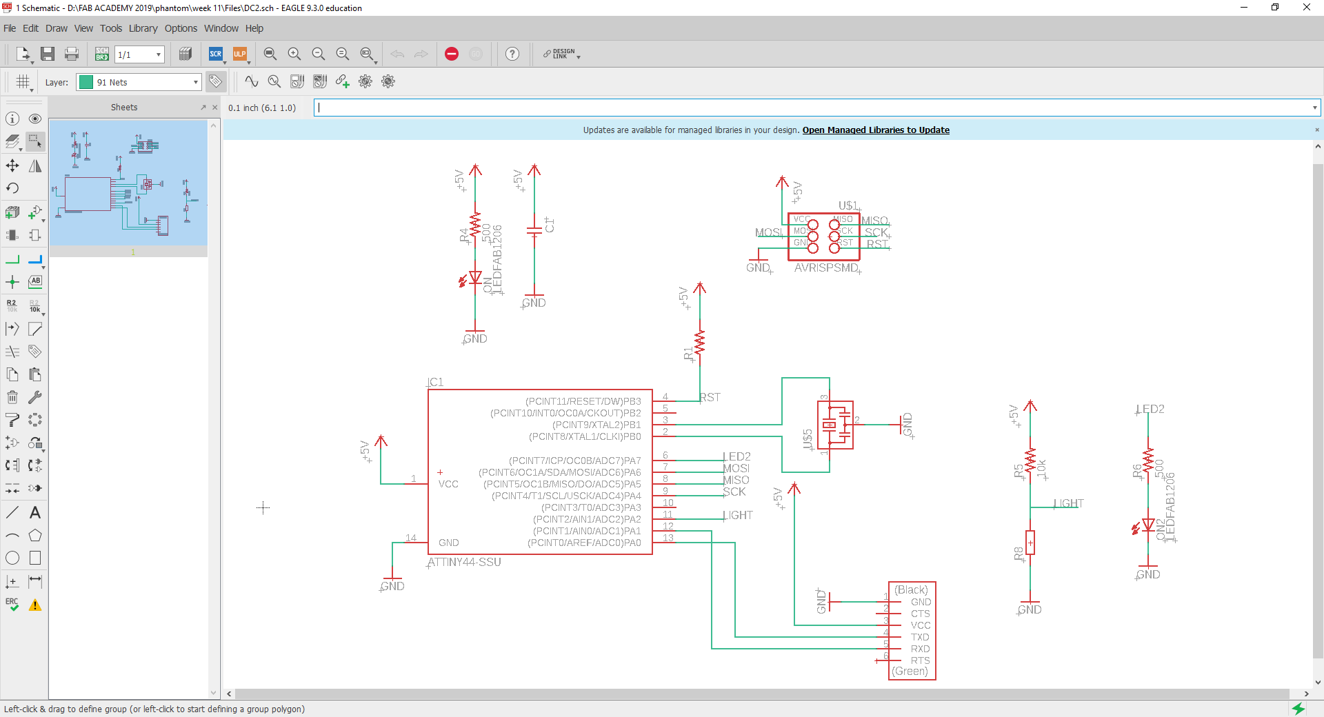Expand the ULP dropdown arrow
The image size is (1324, 717).
click(x=249, y=62)
